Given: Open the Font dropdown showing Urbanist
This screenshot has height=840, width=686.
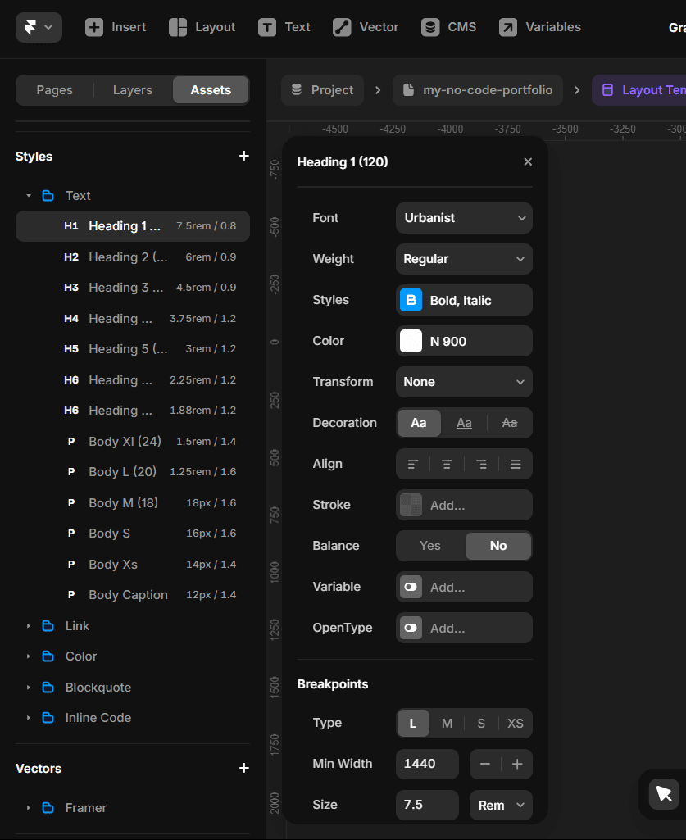Looking at the screenshot, I should point(464,218).
